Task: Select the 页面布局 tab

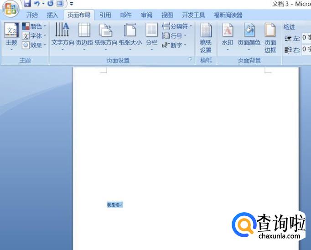Action: click(79, 15)
